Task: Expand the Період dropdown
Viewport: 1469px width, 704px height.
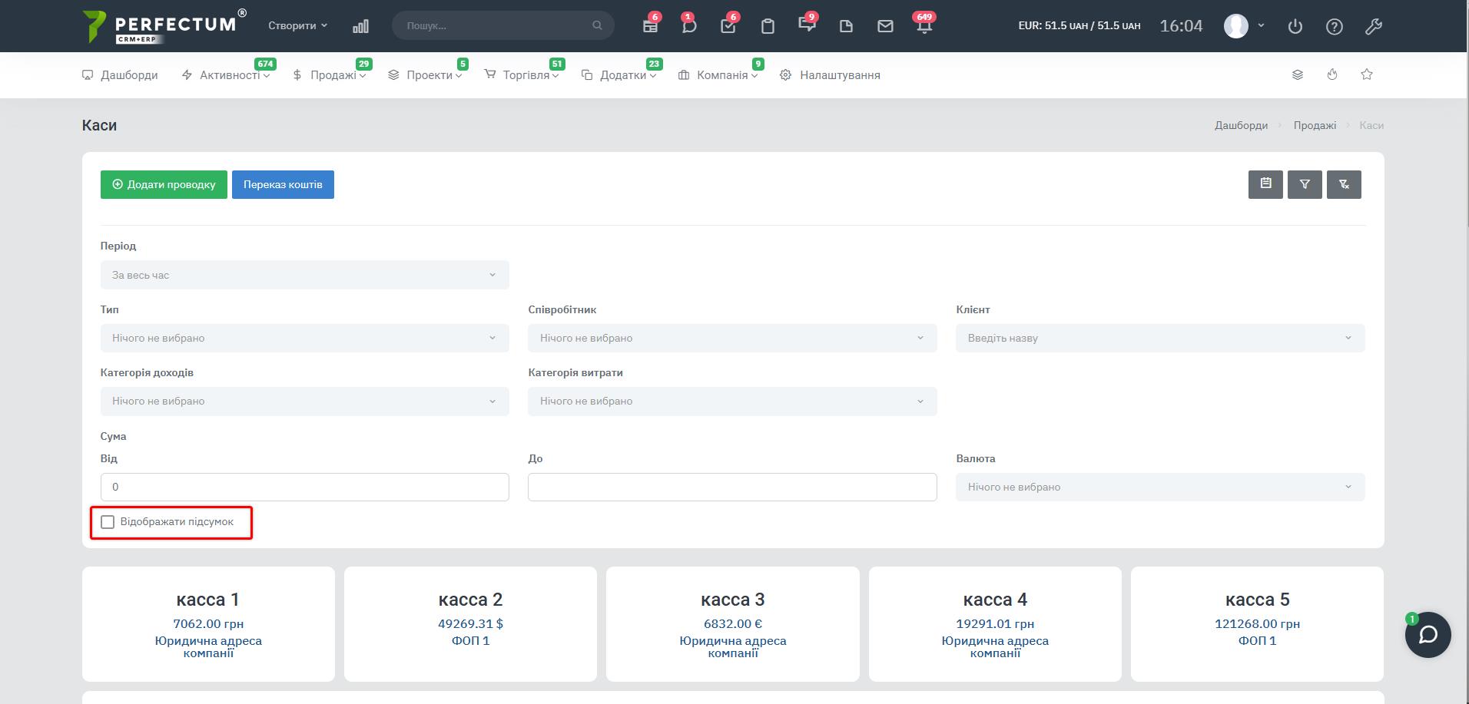Action: (304, 275)
